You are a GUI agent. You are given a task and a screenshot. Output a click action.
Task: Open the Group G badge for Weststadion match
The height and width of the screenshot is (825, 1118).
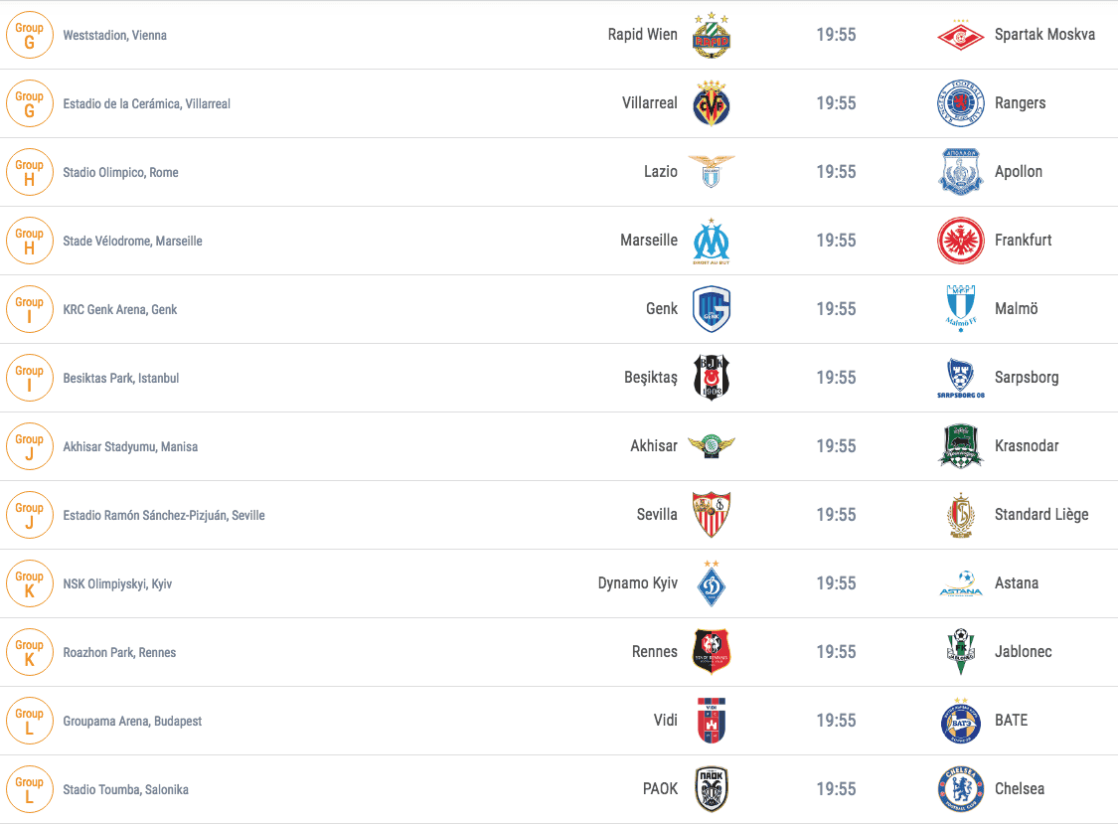point(29,35)
